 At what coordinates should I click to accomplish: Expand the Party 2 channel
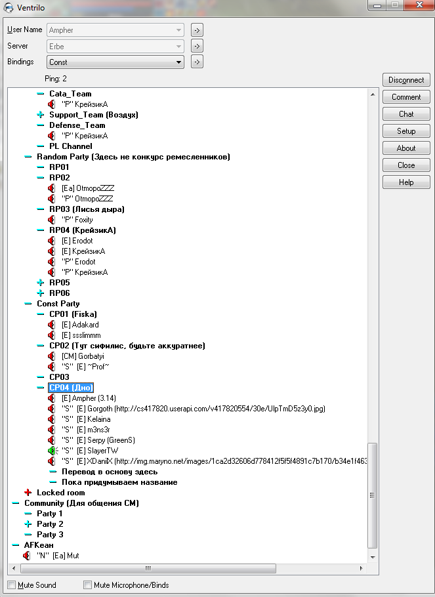[x=28, y=524]
